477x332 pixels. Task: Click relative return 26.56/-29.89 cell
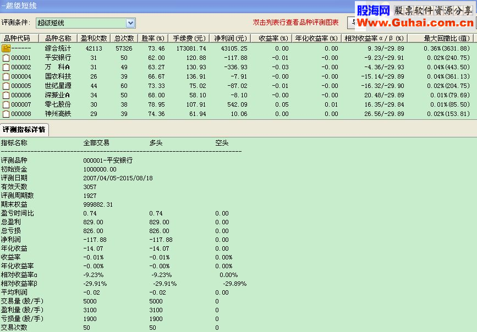click(384, 114)
